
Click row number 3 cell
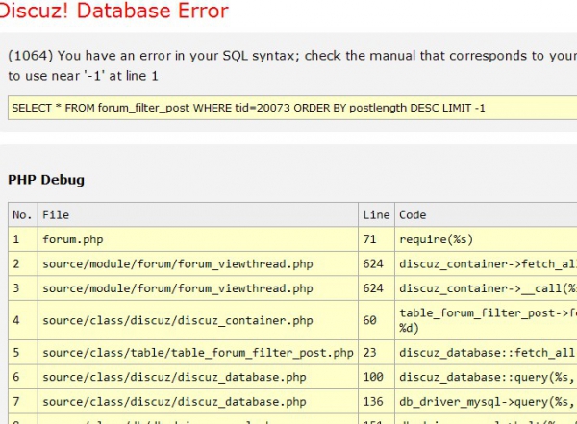pyautogui.click(x=23, y=288)
